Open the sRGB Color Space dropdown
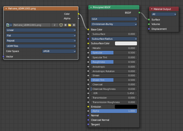This screenshot has height=131, width=183. (x=59, y=51)
